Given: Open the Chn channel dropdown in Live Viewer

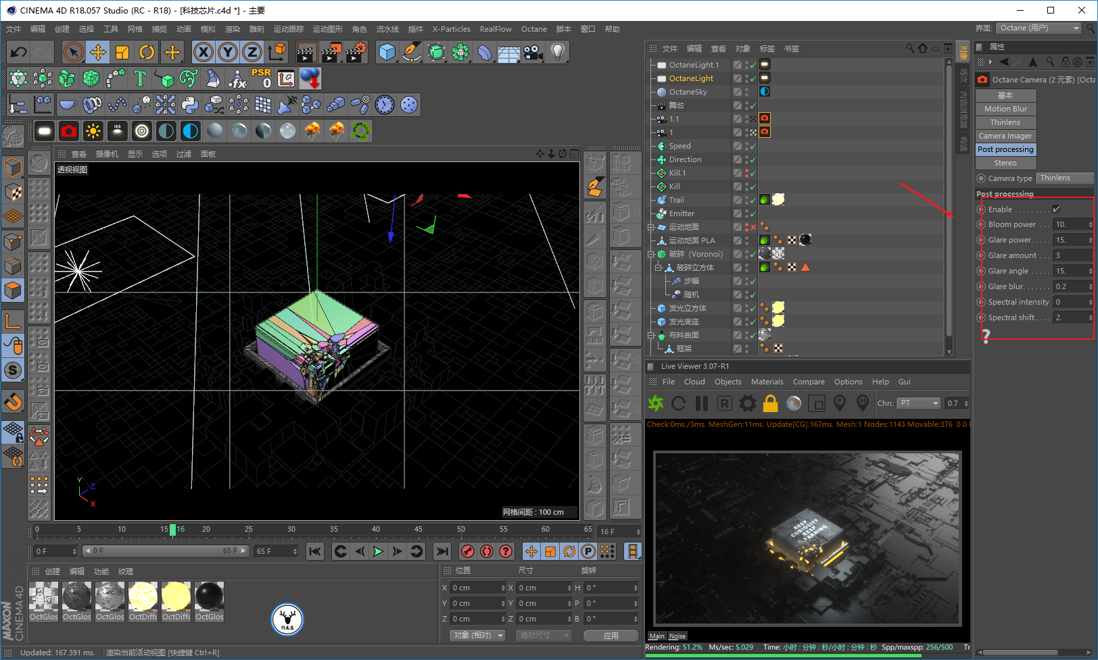Looking at the screenshot, I should [918, 403].
